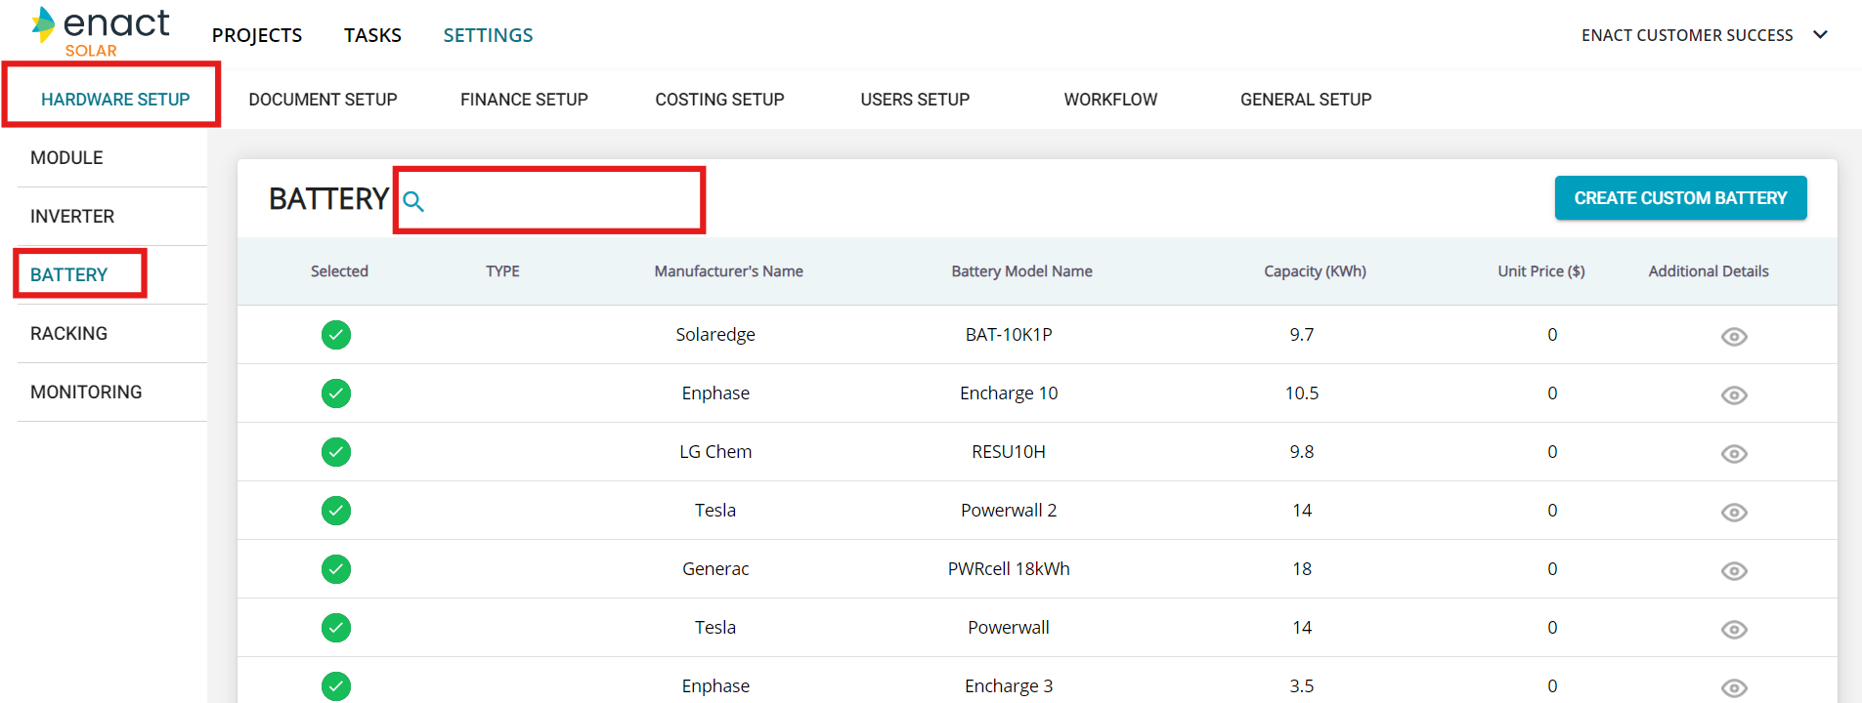This screenshot has width=1862, height=703.
Task: Switch to General Setup tab
Action: pos(1306,99)
